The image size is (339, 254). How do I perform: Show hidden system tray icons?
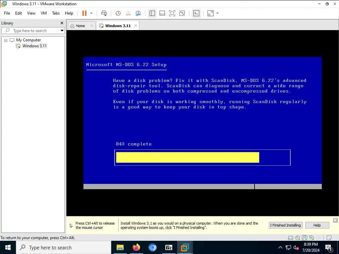(280, 247)
